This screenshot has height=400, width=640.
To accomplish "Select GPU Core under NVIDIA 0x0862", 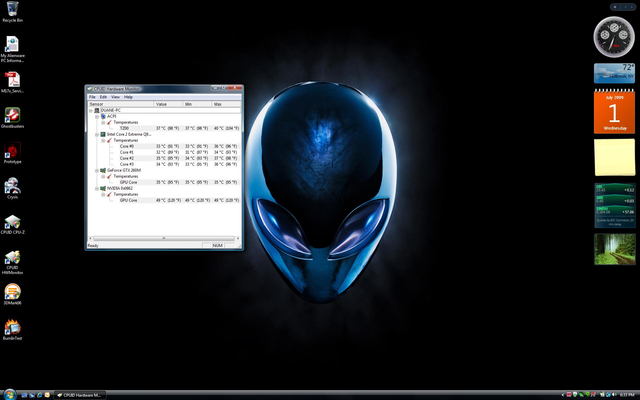I will (x=180, y=200).
